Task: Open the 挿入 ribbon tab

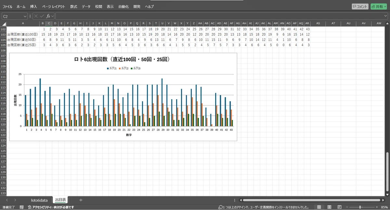Action: coord(33,7)
